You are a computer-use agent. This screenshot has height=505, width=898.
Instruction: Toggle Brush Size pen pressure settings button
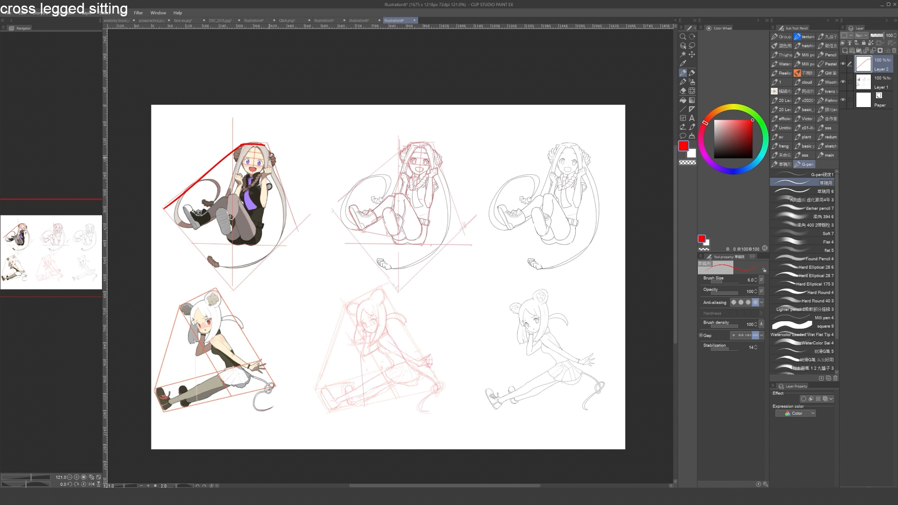(x=761, y=280)
